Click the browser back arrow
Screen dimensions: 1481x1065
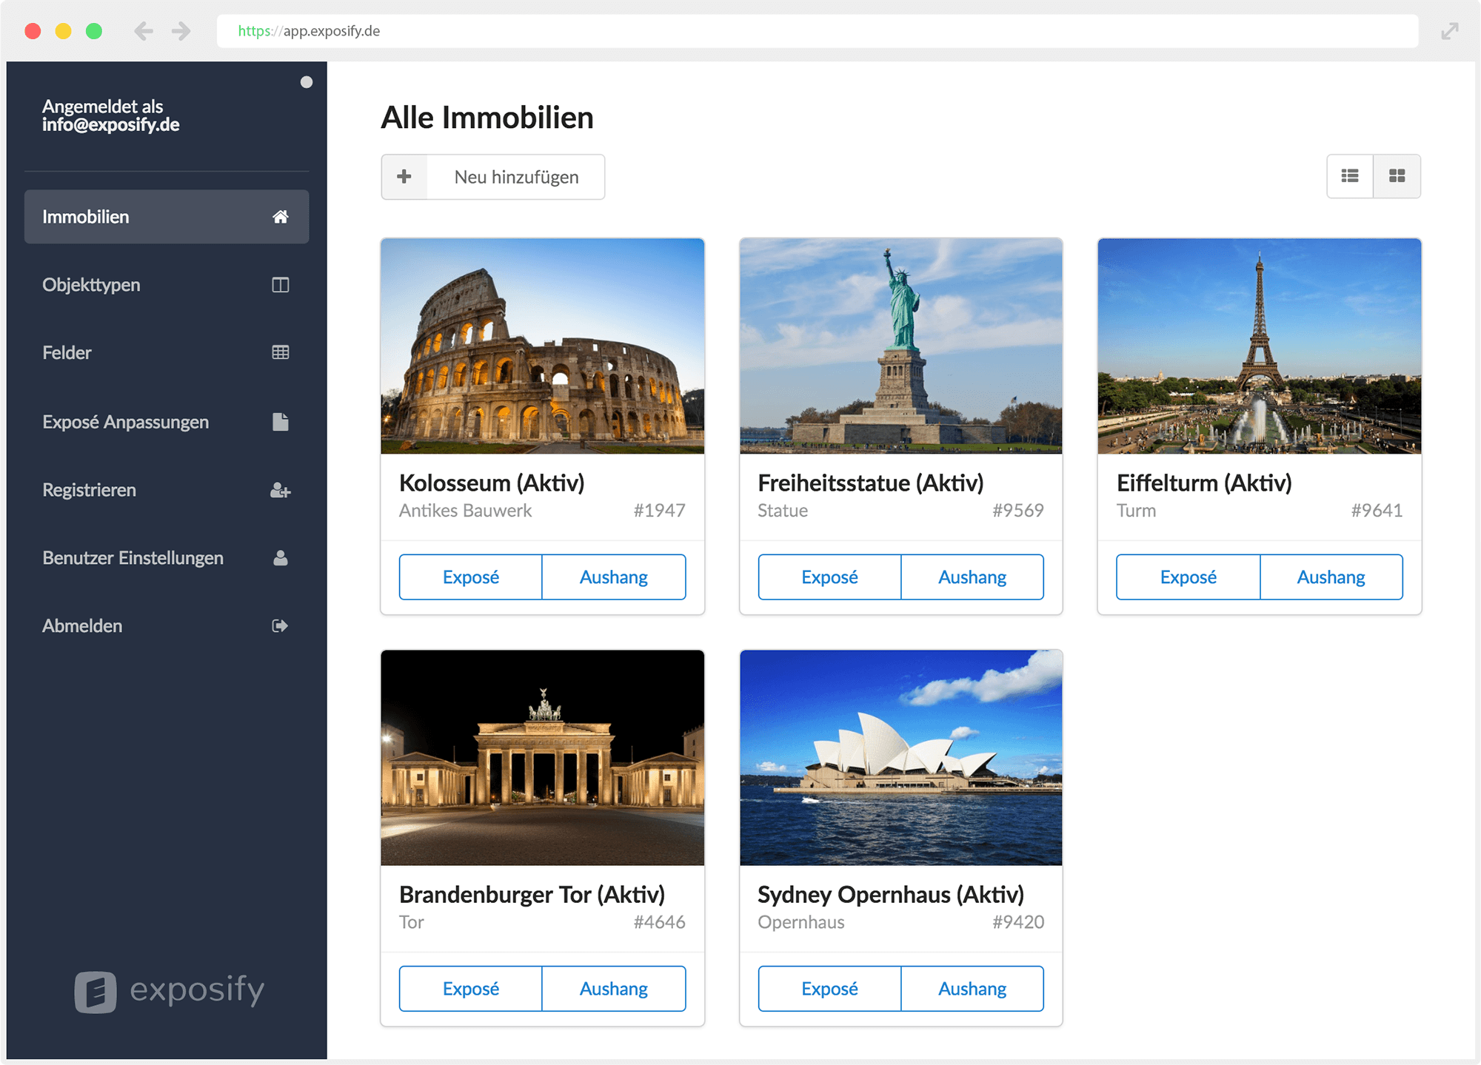click(x=144, y=31)
